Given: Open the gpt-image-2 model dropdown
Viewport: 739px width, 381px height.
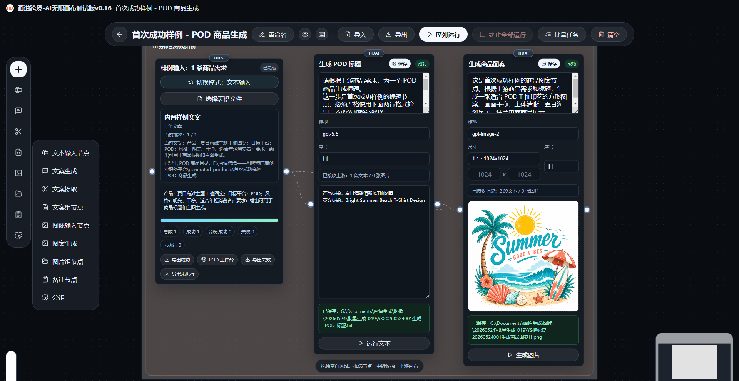Looking at the screenshot, I should 523,134.
